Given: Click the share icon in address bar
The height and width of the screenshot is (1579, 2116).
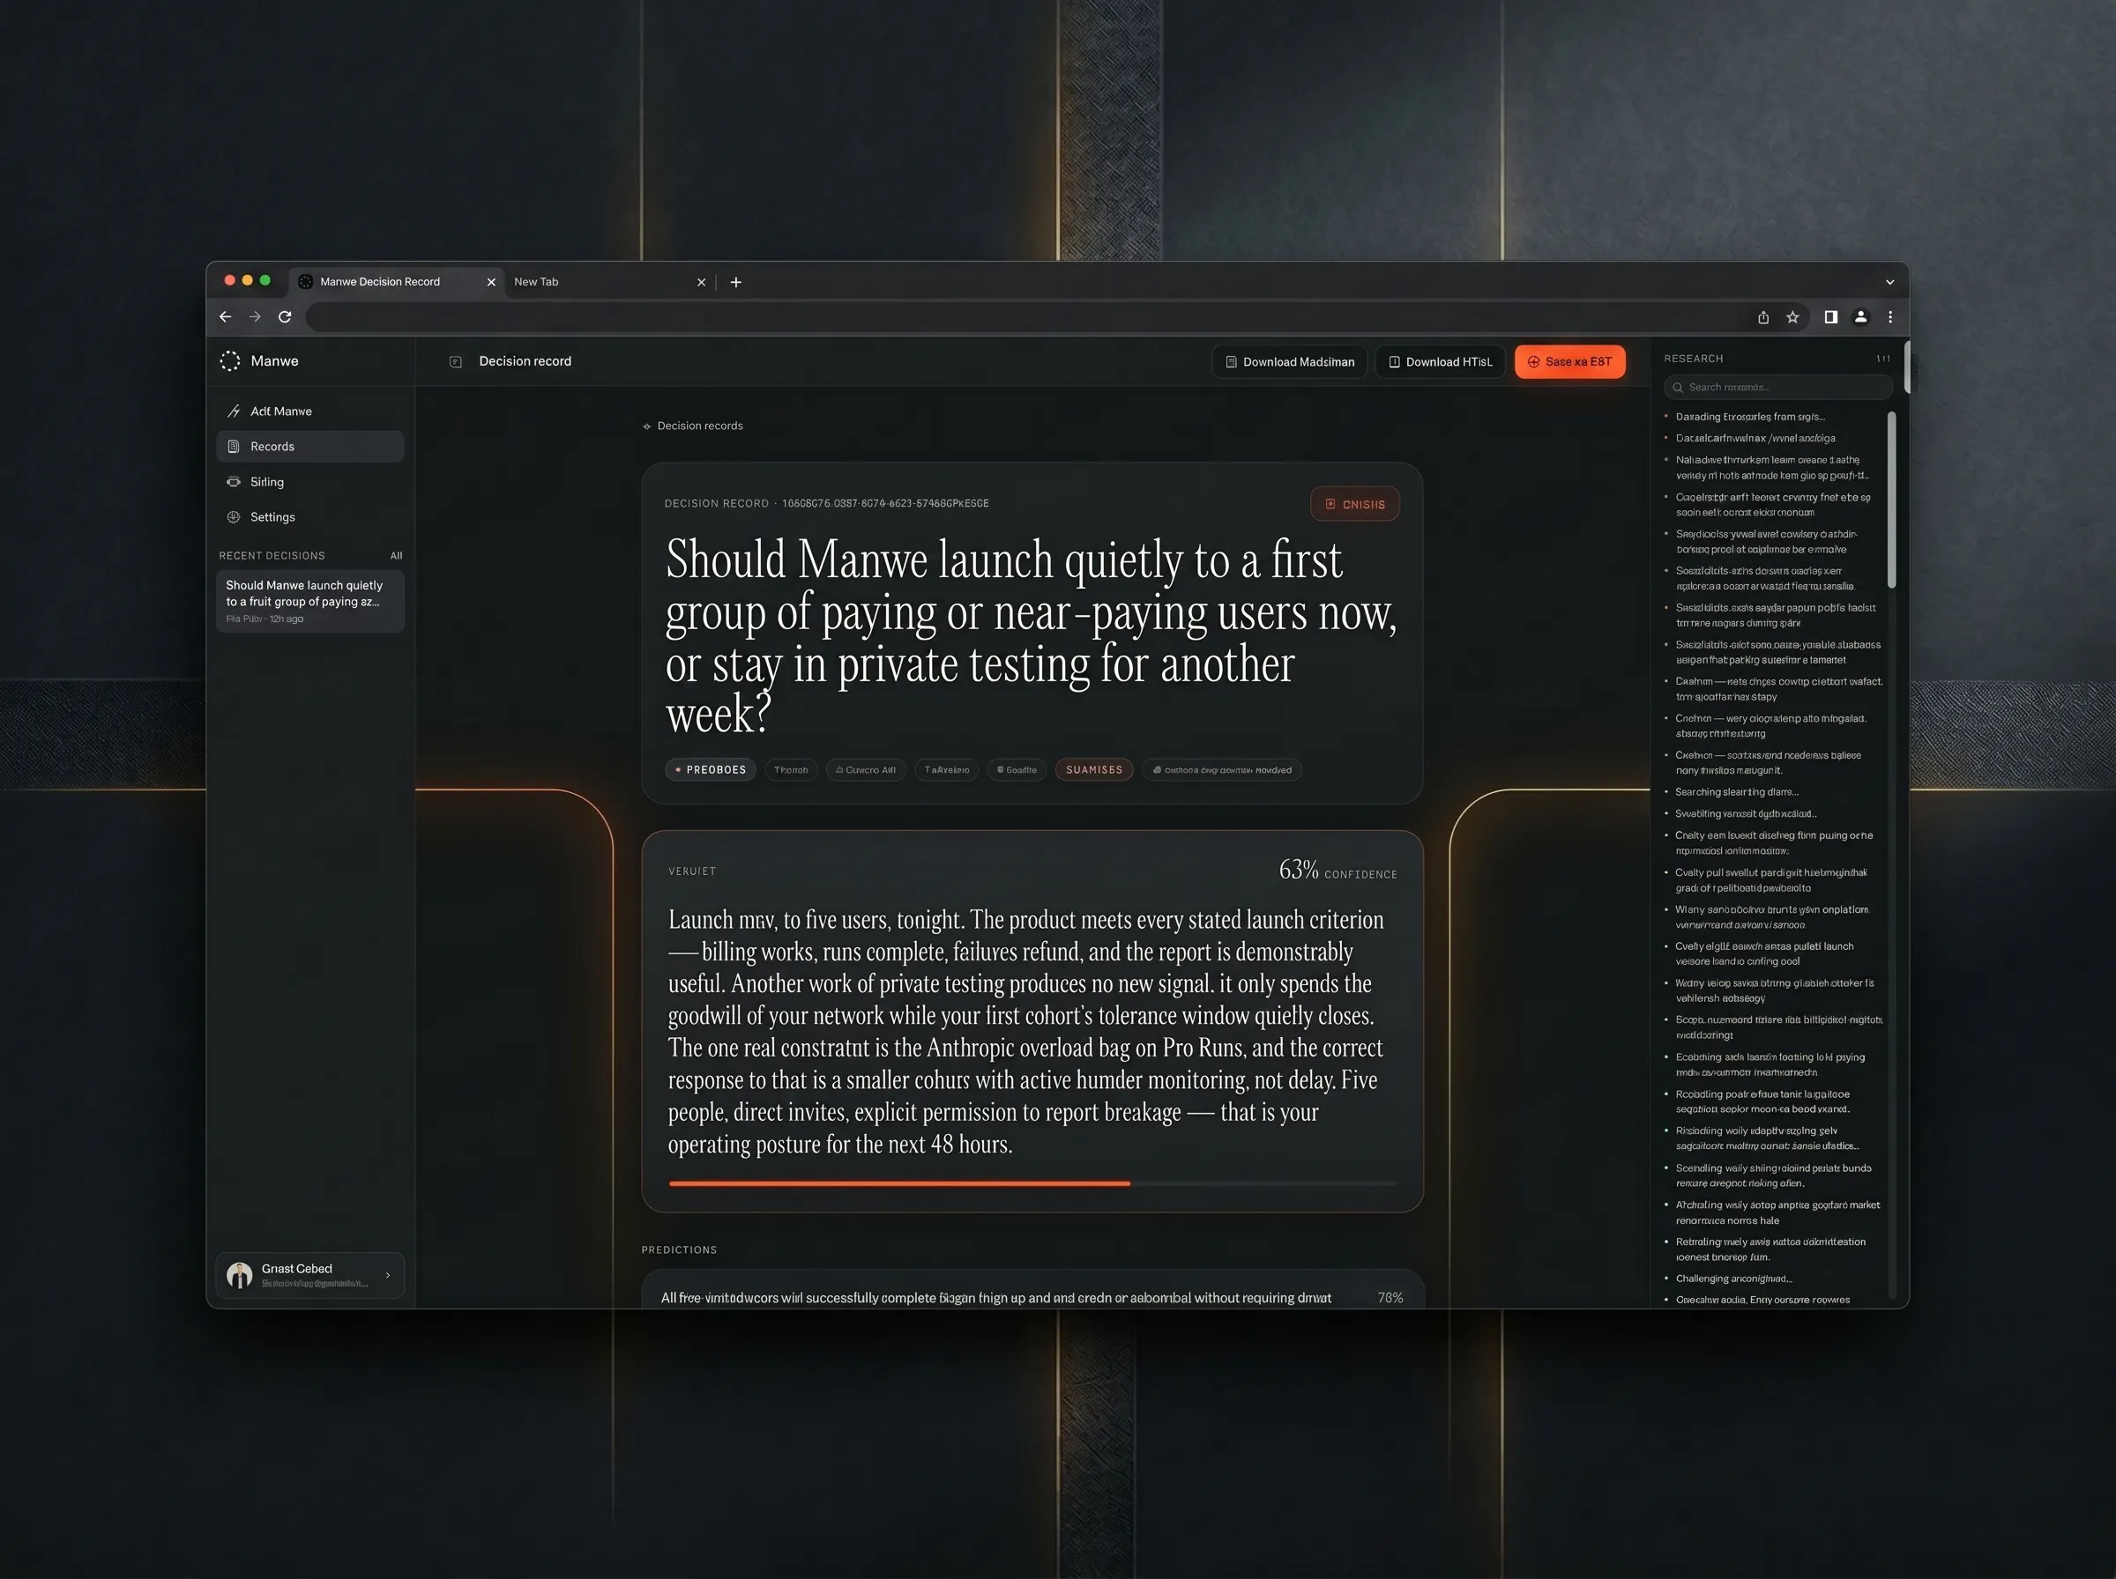Looking at the screenshot, I should click(x=1763, y=317).
